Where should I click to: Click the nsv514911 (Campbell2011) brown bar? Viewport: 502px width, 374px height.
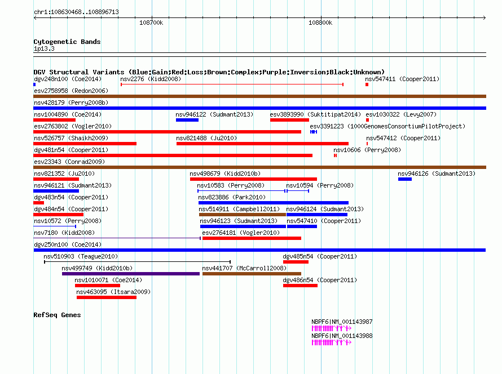pos(243,215)
